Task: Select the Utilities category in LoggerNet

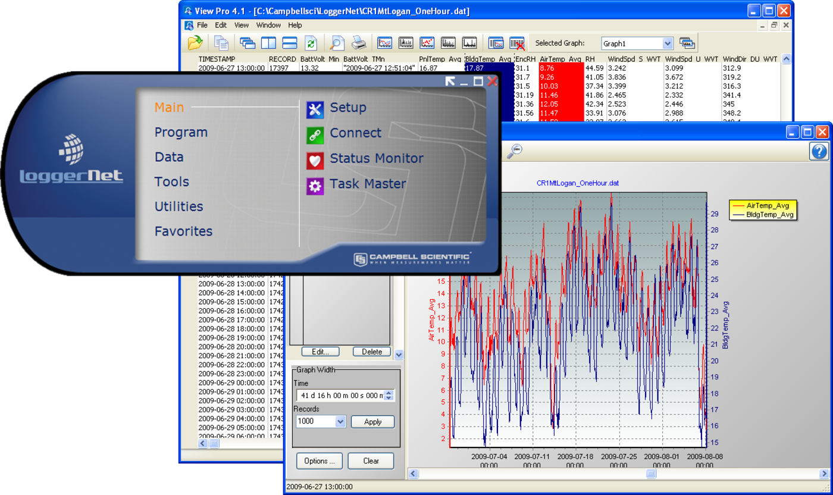Action: [178, 206]
